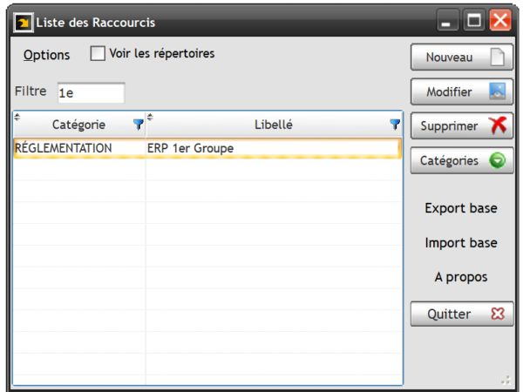Click the resize grip at window corner
Screen dimensions: 523x392
pos(506,381)
